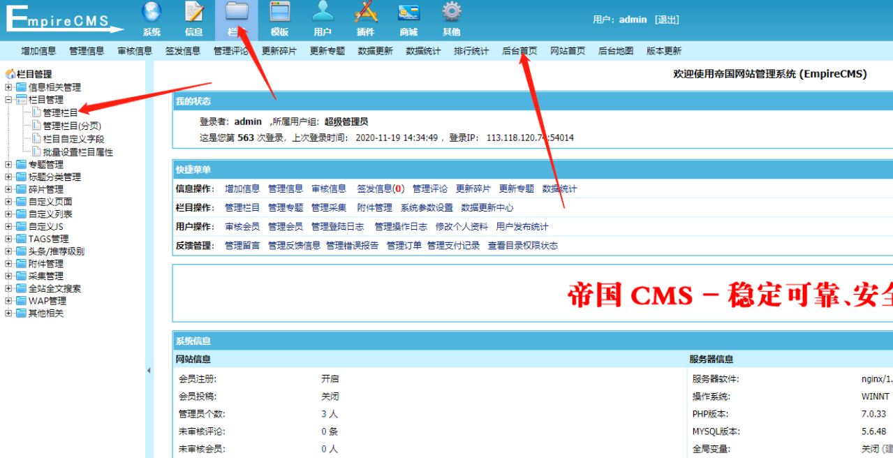Click the 管理登陆日志 quick link
The height and width of the screenshot is (458, 893).
pos(337,227)
